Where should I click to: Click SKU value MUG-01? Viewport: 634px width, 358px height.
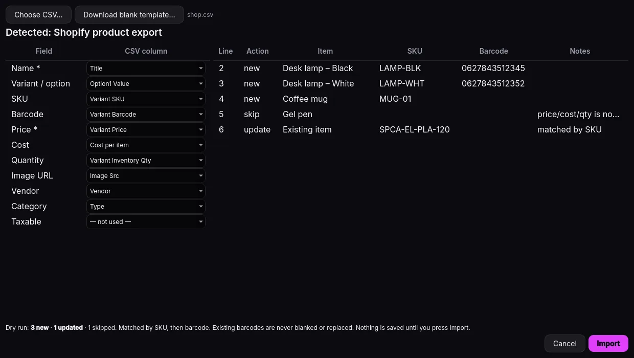pos(395,99)
